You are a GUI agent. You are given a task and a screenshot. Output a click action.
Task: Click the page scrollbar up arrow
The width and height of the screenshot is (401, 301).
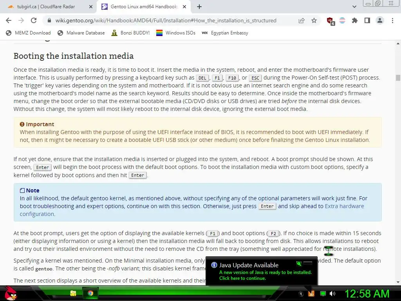[398, 44]
